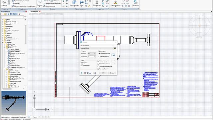Viewport: 213px width, 120px height.
Task: Click the last icon in the element base toolbar
Action: [x=20, y=14]
